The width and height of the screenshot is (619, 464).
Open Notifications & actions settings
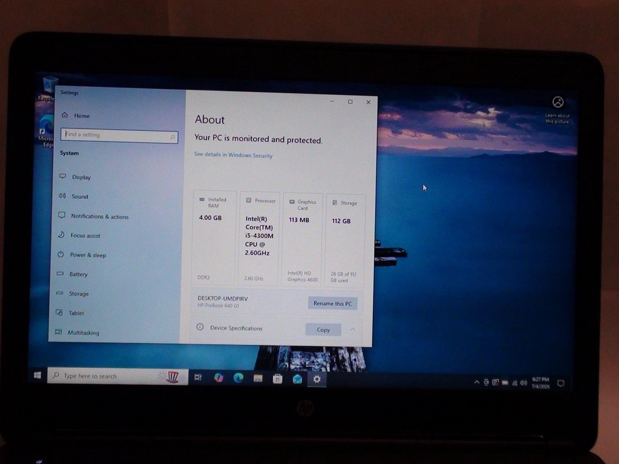tap(93, 216)
